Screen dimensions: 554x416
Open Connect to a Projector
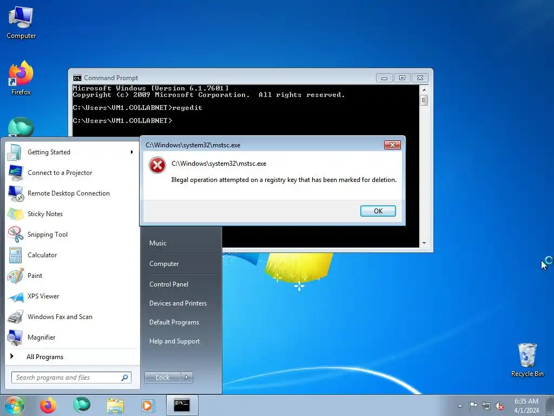(72, 173)
